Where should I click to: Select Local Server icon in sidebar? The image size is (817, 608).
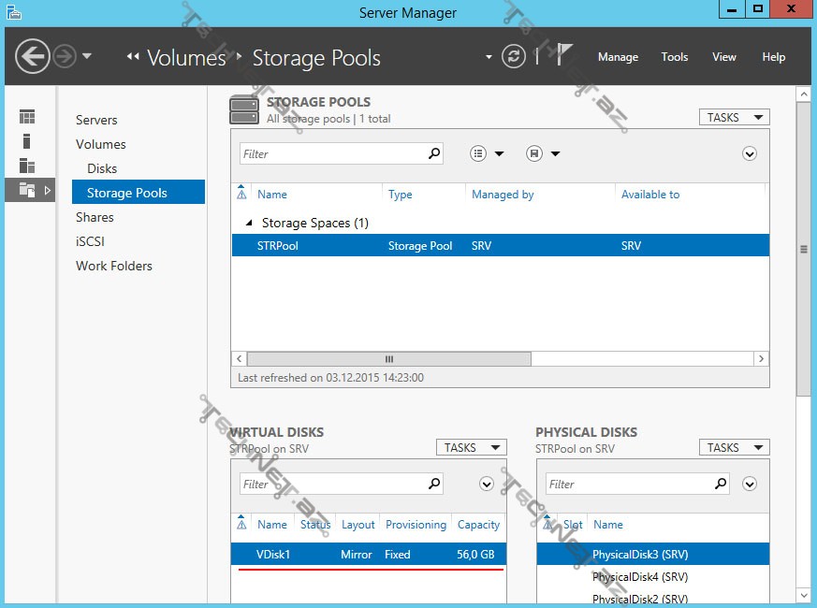point(27,141)
